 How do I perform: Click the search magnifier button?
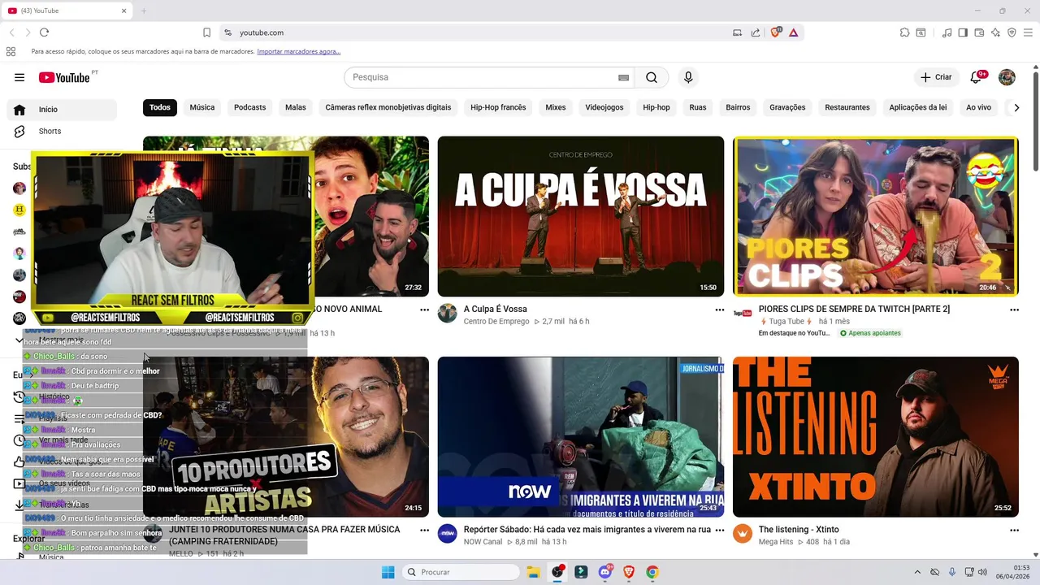[x=652, y=77]
